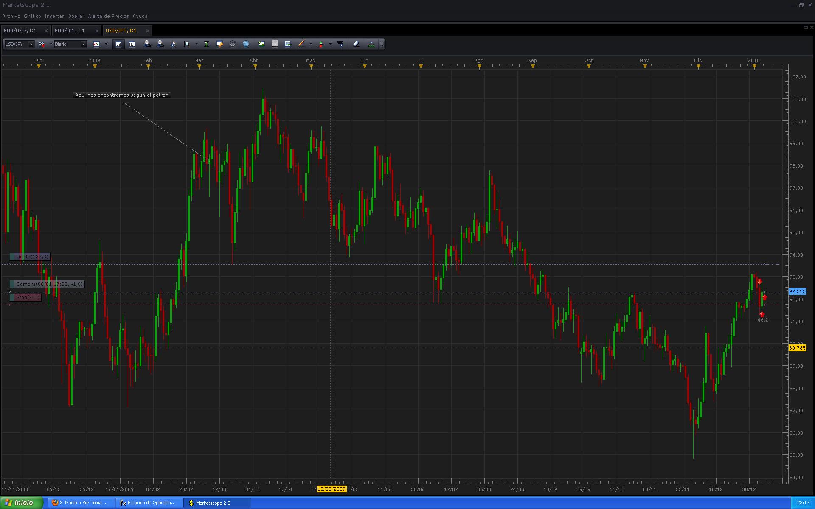
Task: Select the line drawing pencil tool
Action: tap(301, 44)
